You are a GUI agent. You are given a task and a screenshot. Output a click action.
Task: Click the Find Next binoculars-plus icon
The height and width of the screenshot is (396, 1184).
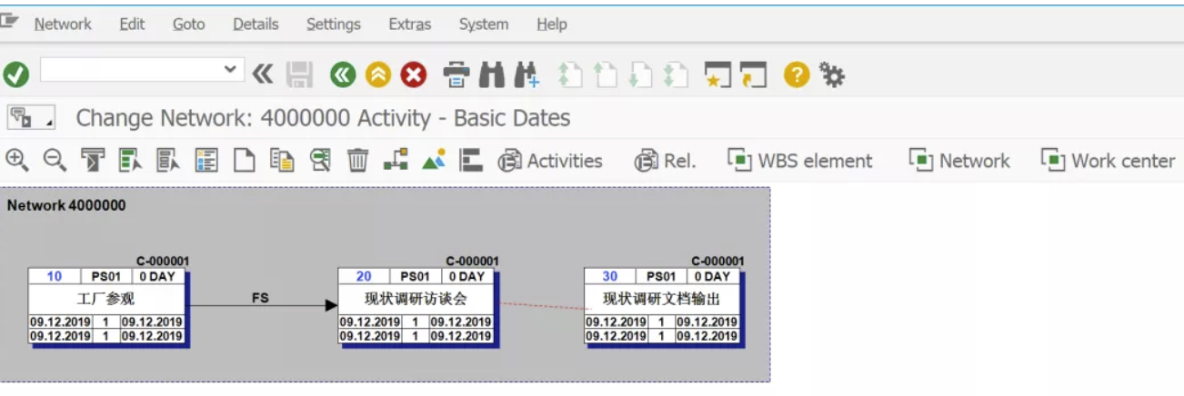(527, 74)
